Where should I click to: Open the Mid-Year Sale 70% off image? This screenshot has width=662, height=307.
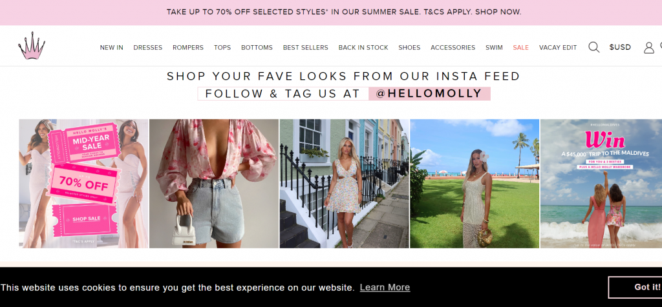(83, 184)
